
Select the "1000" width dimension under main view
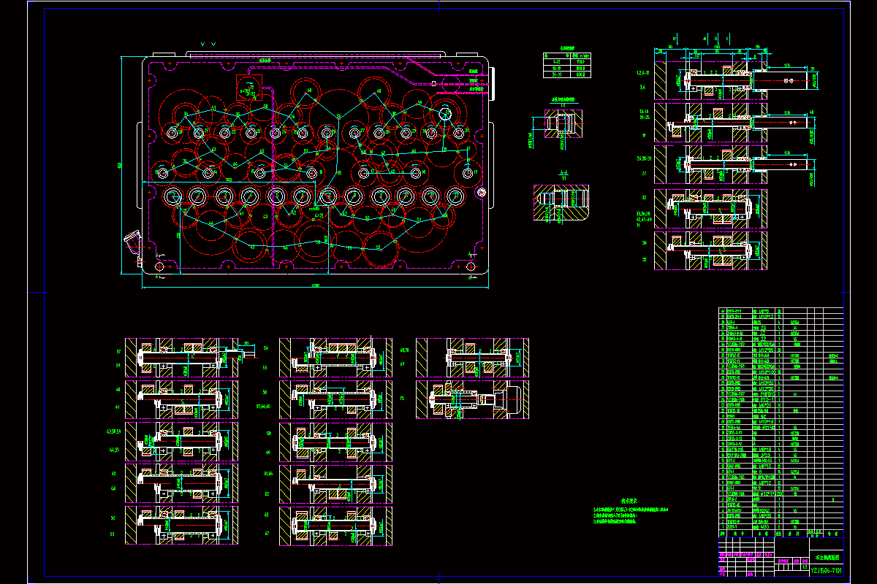(316, 285)
